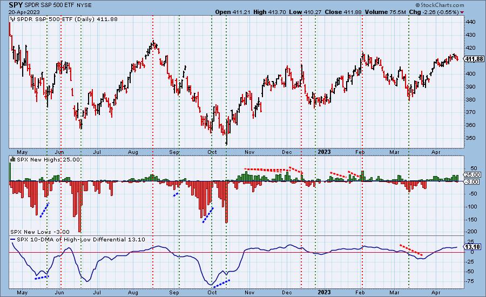This screenshot has width=486, height=297.
Task: Click the 'High 413.70' value
Action: 270,12
